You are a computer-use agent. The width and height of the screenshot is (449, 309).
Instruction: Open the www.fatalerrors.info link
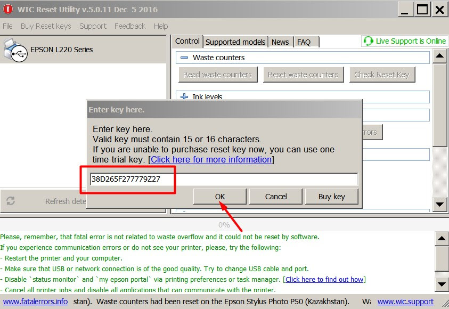pyautogui.click(x=35, y=302)
